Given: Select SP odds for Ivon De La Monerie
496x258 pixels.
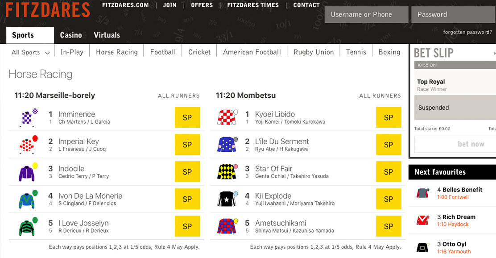Looking at the screenshot, I should pos(187,199).
